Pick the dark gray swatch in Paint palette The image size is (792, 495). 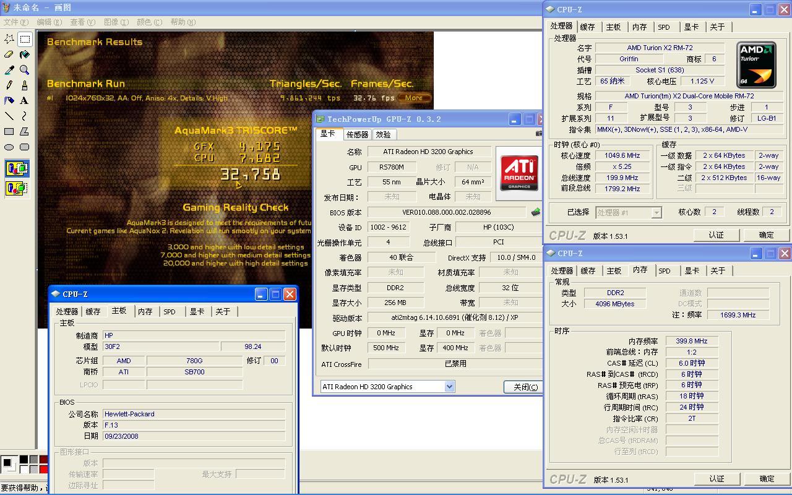(33, 460)
